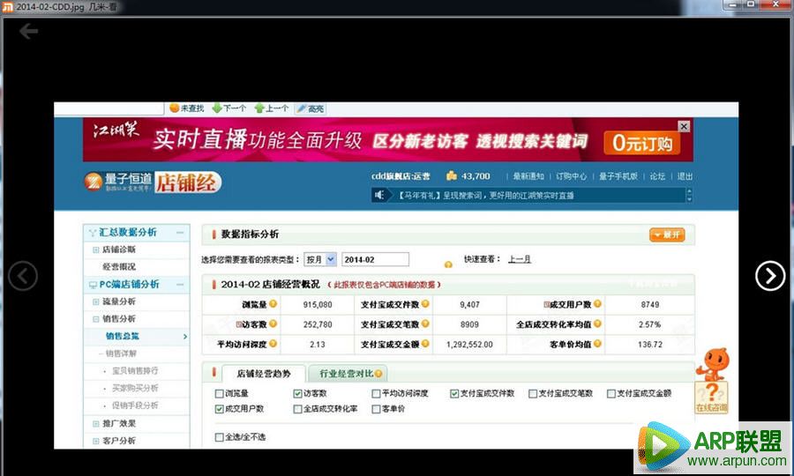Open the 按月 report type dropdown
The width and height of the screenshot is (794, 476).
pos(320,259)
